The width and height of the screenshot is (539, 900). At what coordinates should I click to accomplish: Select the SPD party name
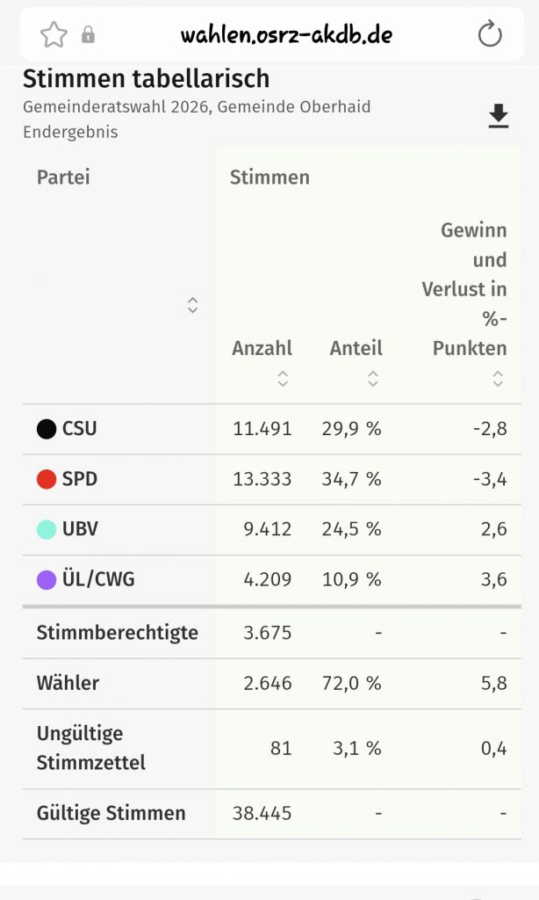coord(80,480)
